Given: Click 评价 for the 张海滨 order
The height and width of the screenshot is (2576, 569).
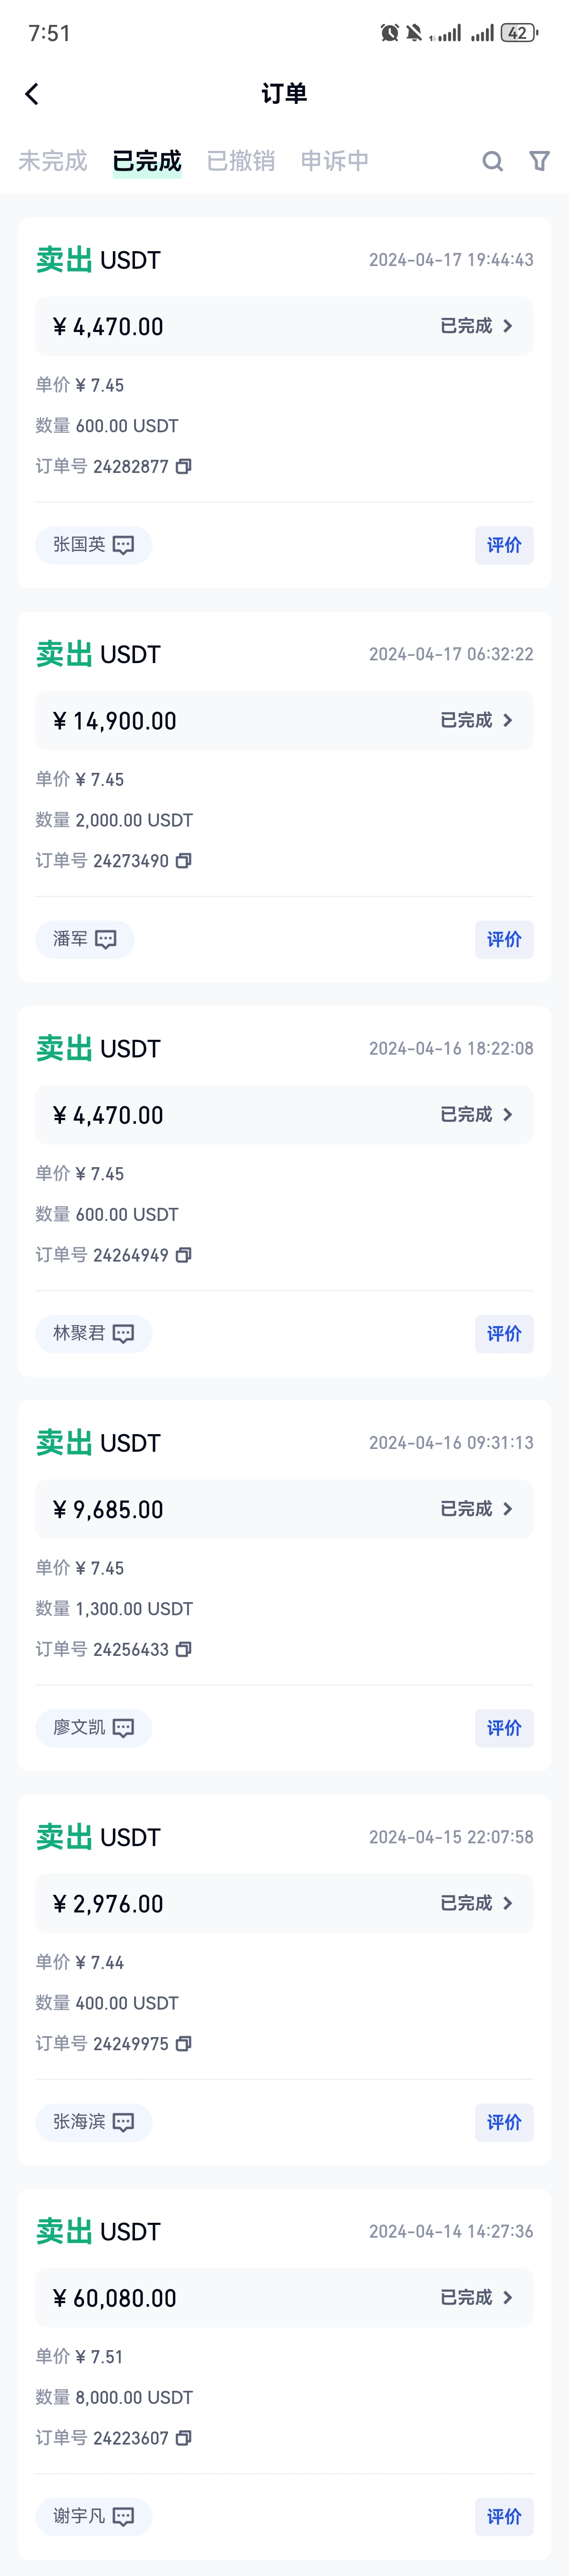Looking at the screenshot, I should [504, 2122].
